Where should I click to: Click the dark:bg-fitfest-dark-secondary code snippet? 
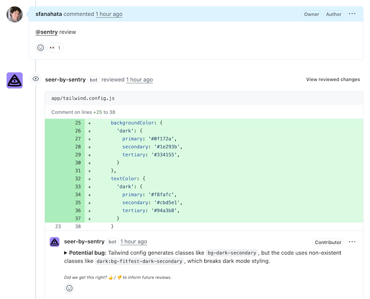tap(139, 261)
